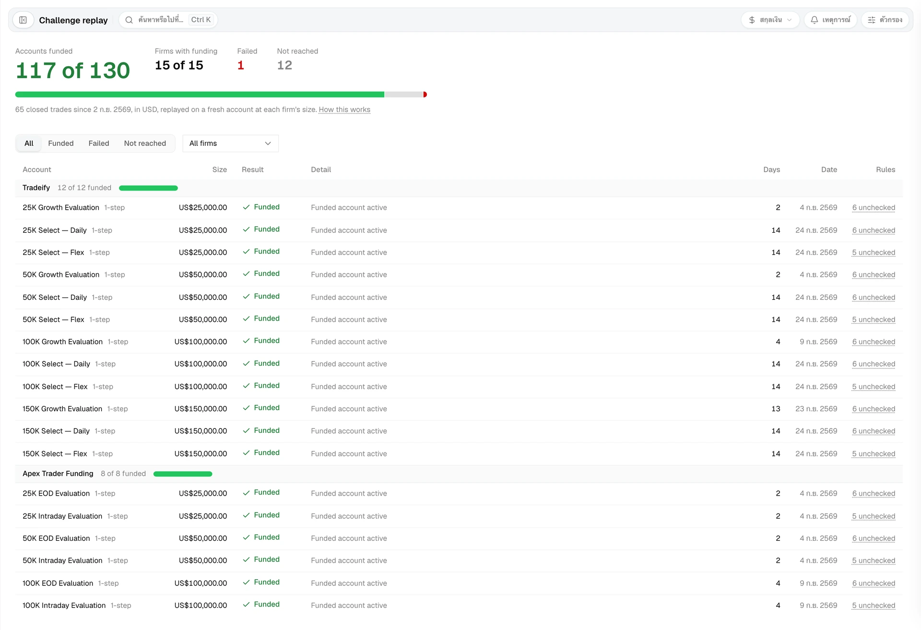Click the 50K Intraday Evaluation account name
This screenshot has width=921, height=630.
click(x=62, y=561)
